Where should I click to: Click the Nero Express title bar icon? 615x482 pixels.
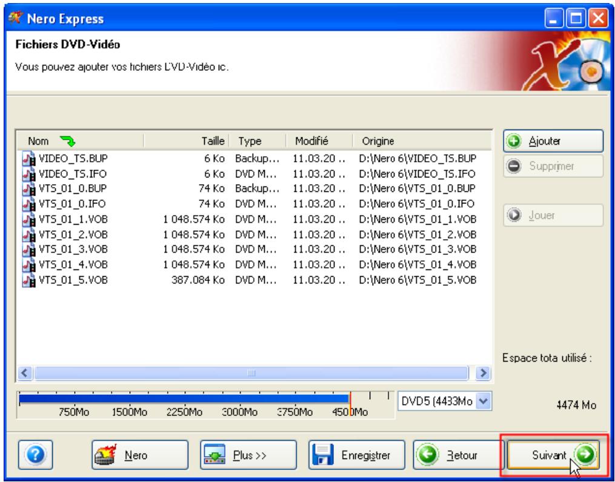[x=16, y=18]
